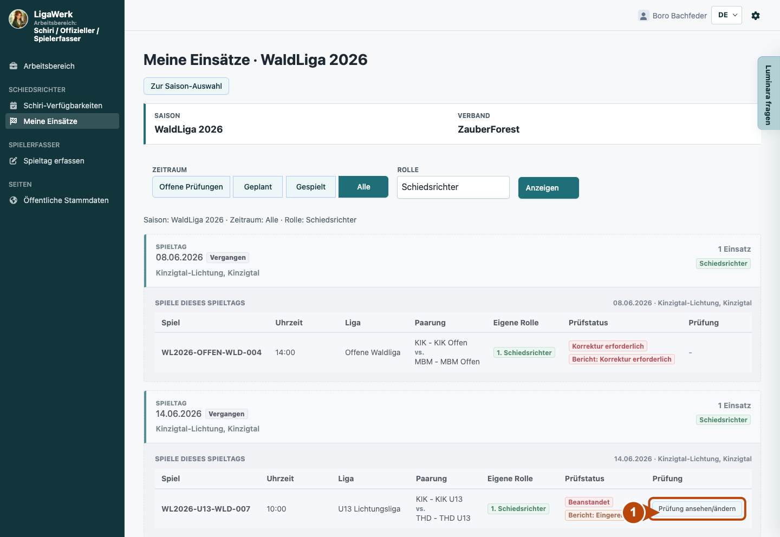Viewport: 780px width, 537px height.
Task: Open Spieltag erfassen in the sidebar
Action: pos(62,161)
